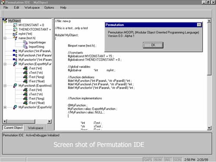Image resolution: width=216 pixels, height=162 pixels.
Task: Click the Permutation IDE title bar icon
Action: pyautogui.click(x=3, y=2)
